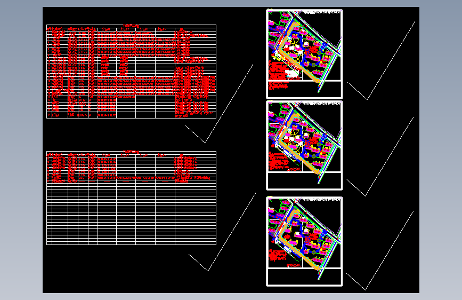Open the topmost site plan sheet

click(304, 54)
